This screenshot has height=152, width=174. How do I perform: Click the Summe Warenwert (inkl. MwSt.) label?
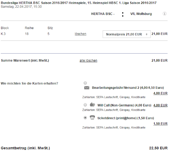tap(25, 60)
